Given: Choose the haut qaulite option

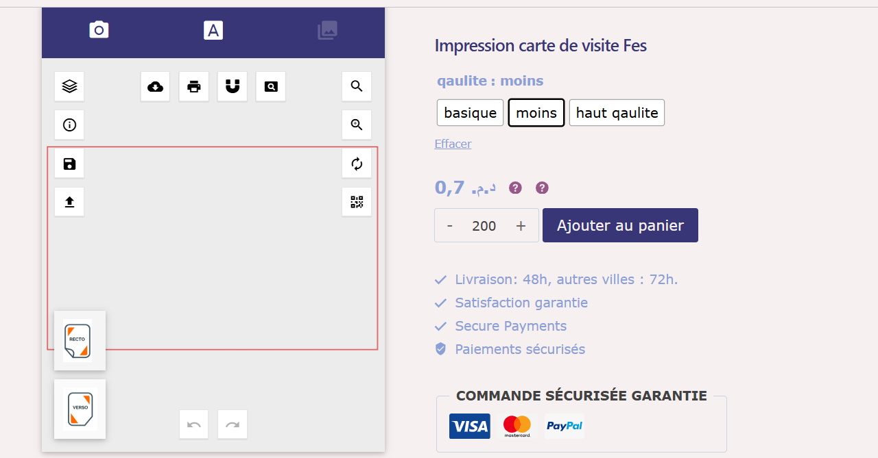Looking at the screenshot, I should [x=617, y=113].
